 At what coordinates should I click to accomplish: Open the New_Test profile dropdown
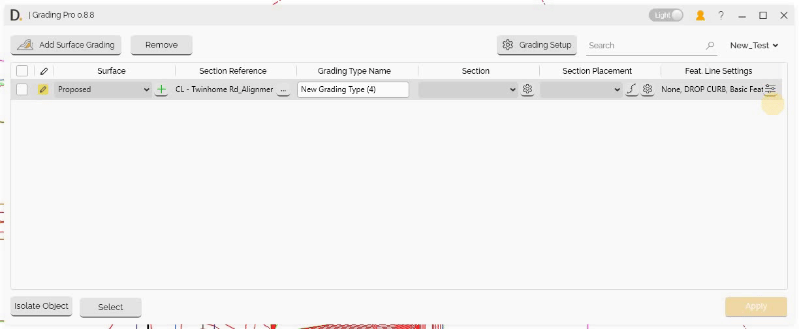click(754, 46)
